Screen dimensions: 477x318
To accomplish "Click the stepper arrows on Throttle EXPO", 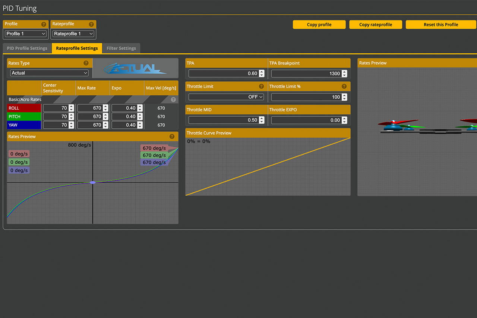I will [x=344, y=120].
